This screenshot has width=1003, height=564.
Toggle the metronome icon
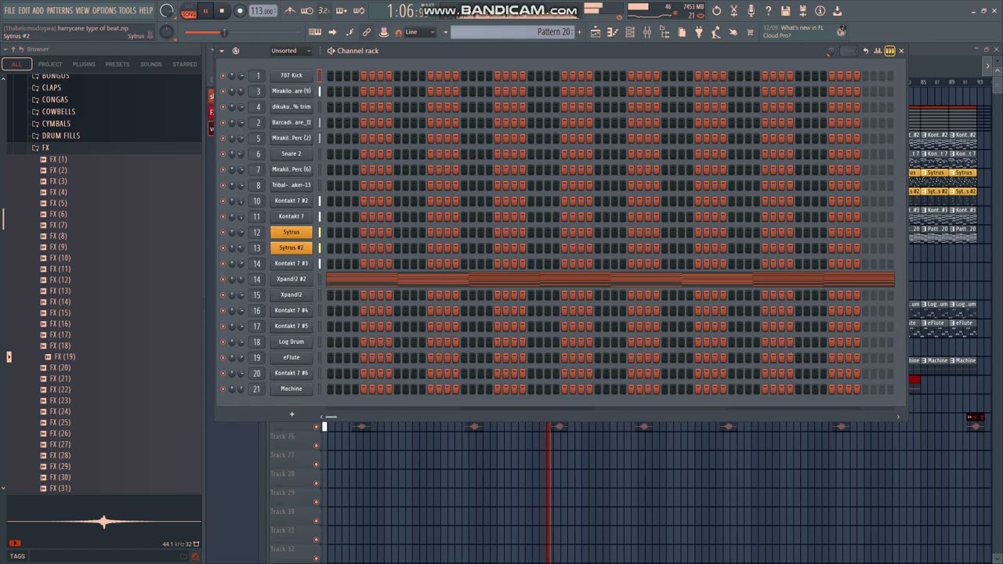click(290, 11)
